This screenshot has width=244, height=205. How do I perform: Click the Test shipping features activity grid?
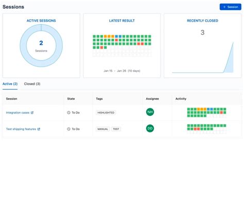point(206,129)
